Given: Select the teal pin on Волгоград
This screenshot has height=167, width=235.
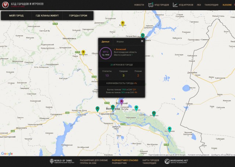Looking at the screenshot, I should [113, 108].
